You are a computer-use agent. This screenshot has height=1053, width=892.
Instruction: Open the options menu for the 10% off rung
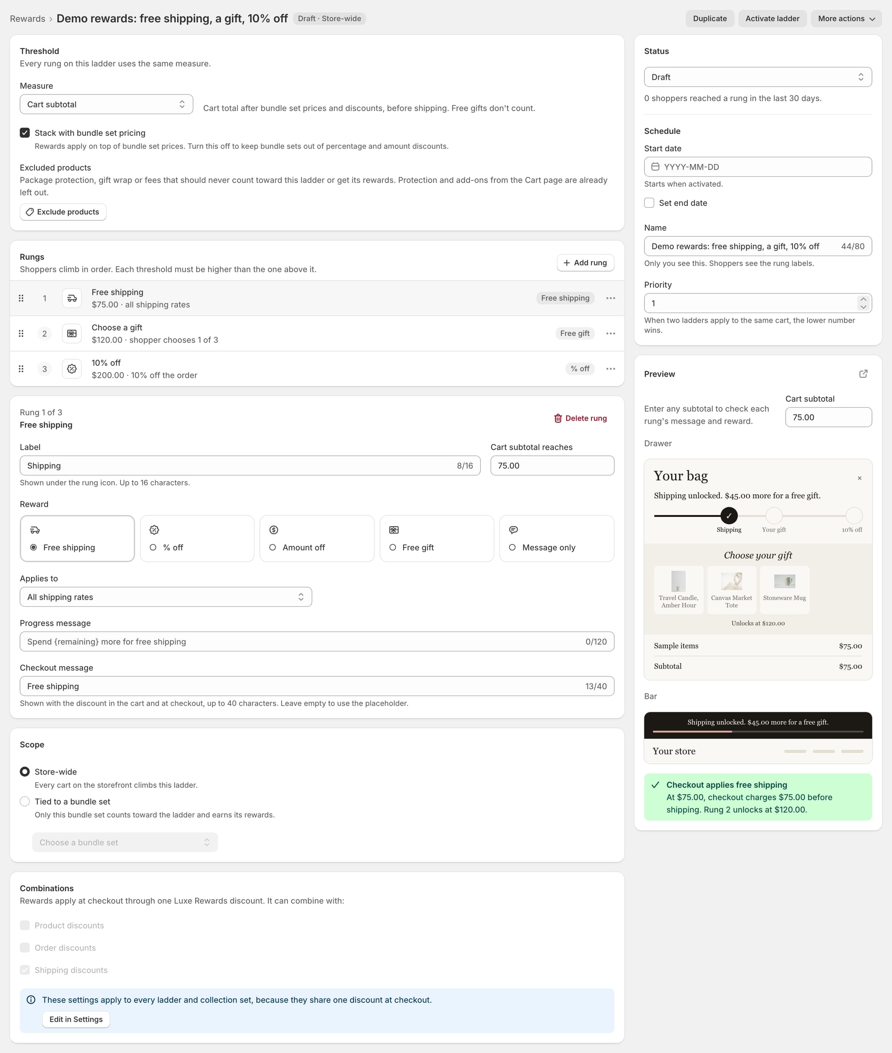click(610, 369)
